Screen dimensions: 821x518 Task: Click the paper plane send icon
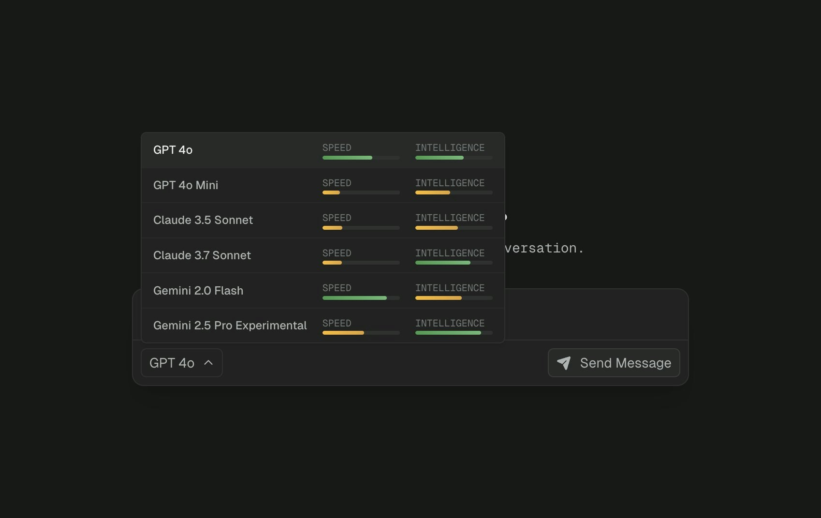pyautogui.click(x=564, y=363)
